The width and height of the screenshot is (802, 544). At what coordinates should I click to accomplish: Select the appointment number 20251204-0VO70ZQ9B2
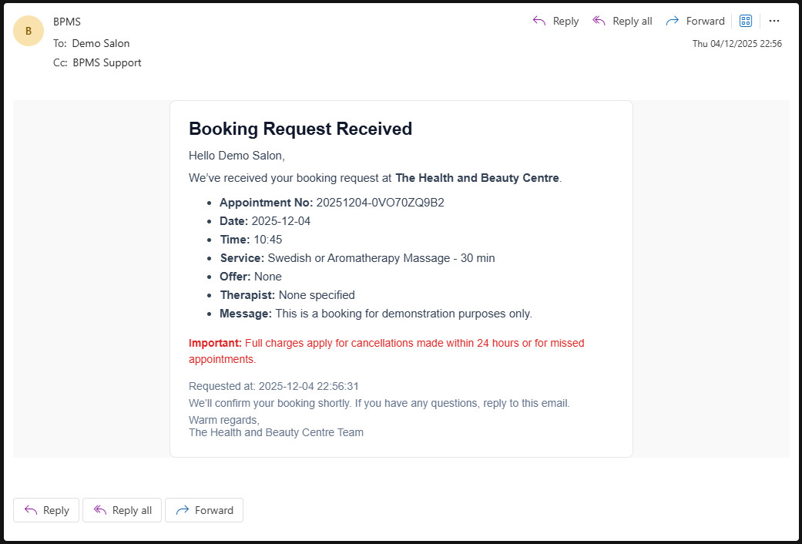381,202
